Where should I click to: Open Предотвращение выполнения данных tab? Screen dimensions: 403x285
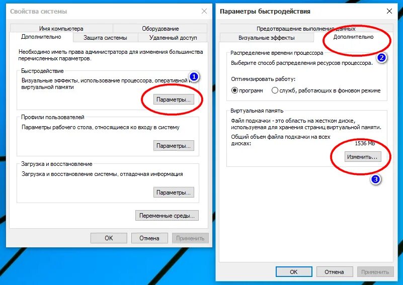click(306, 29)
